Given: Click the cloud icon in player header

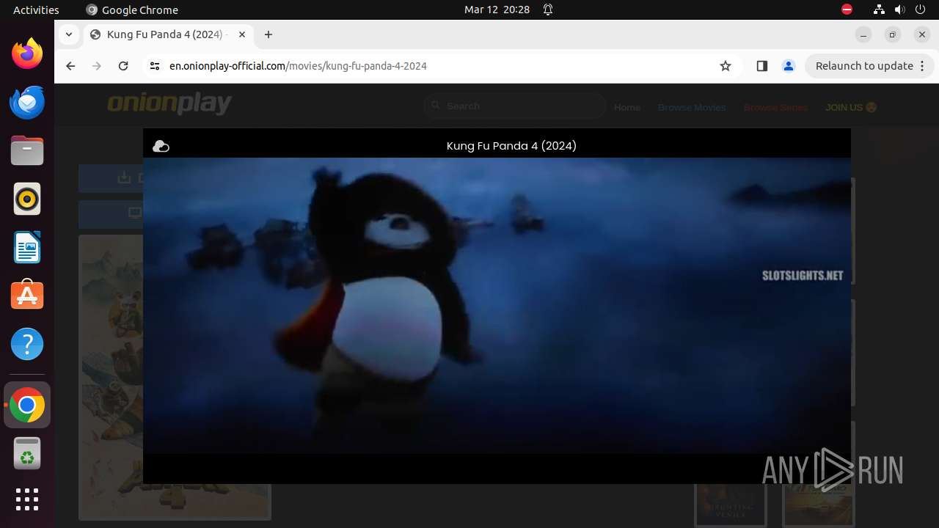Looking at the screenshot, I should pos(161,147).
